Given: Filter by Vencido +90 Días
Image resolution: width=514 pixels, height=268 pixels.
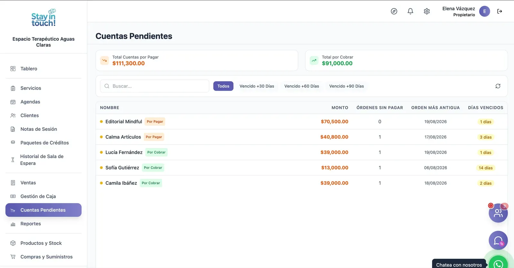Looking at the screenshot, I should (x=346, y=86).
